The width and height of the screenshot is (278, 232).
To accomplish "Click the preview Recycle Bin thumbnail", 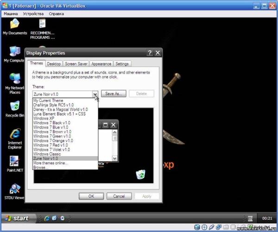I will (x=140, y=175).
